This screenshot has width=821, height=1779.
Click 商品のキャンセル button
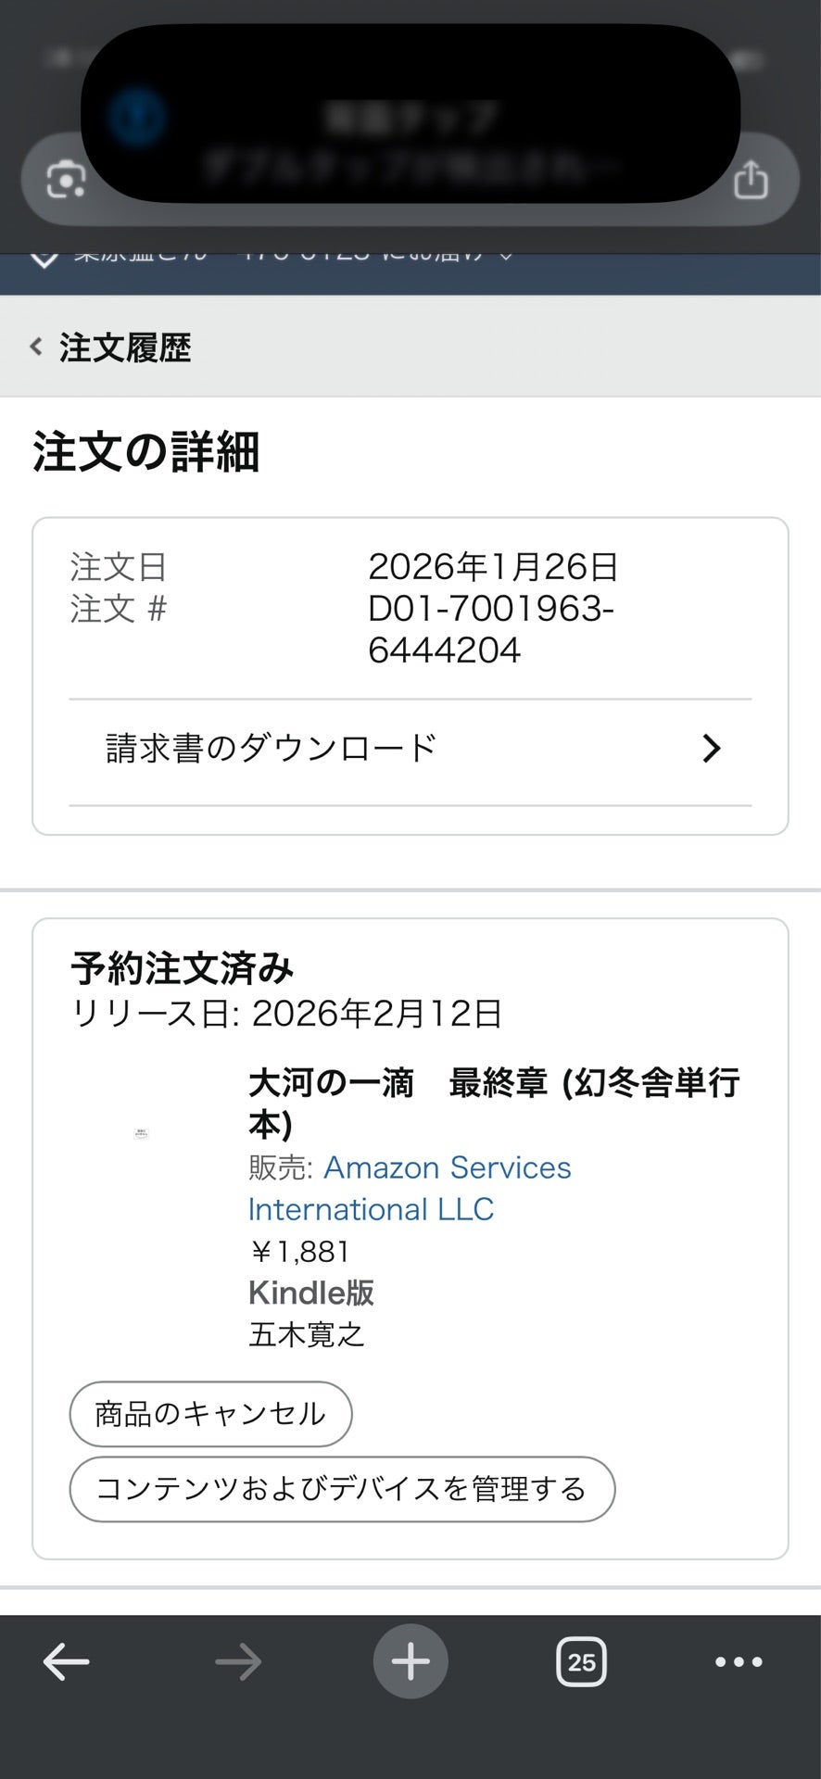pyautogui.click(x=210, y=1414)
